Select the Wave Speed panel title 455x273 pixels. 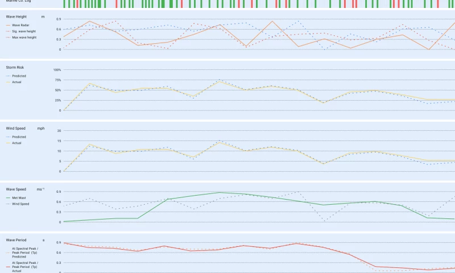coord(15,189)
